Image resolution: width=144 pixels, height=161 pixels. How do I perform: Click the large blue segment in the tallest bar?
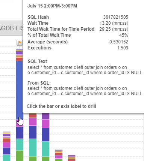coord(20,90)
